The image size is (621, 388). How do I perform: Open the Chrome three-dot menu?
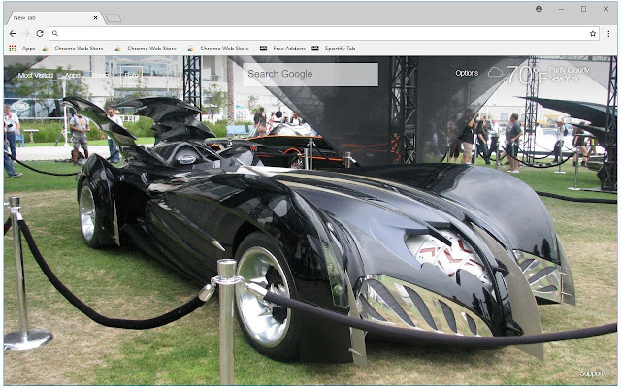608,34
